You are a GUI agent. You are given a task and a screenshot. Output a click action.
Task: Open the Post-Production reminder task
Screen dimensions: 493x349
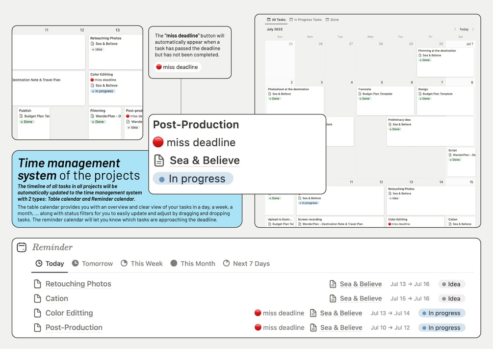point(74,327)
